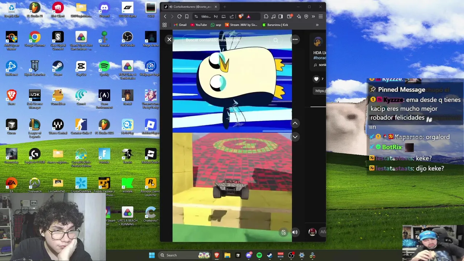This screenshot has height=261, width=464.
Task: Go back in Brave browser
Action: [x=165, y=16]
